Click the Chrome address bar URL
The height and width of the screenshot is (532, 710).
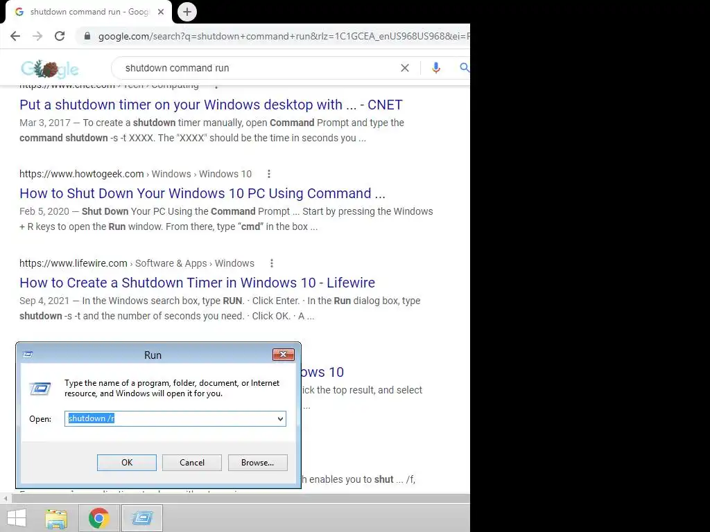point(284,36)
